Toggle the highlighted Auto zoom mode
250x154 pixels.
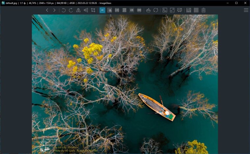coord(102,10)
